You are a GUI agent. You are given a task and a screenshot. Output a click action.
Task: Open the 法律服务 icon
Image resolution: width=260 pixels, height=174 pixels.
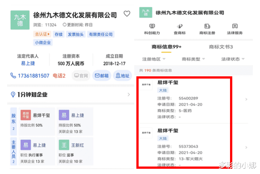tap(235, 26)
